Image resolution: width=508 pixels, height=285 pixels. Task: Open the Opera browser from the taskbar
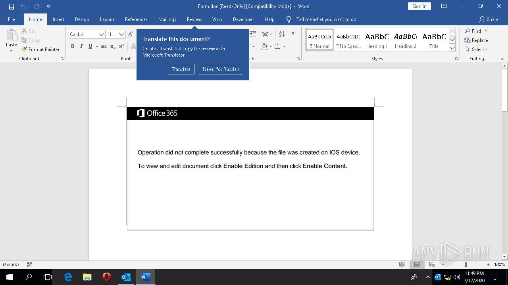tap(106, 277)
